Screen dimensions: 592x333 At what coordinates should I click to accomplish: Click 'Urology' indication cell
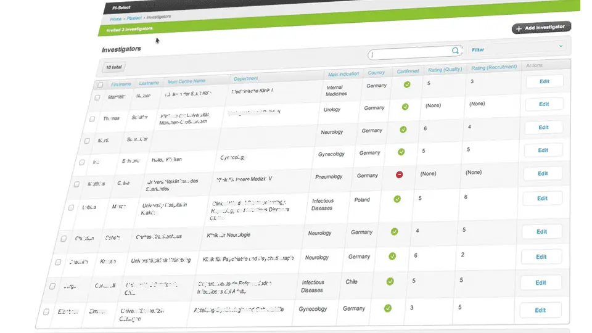(332, 110)
